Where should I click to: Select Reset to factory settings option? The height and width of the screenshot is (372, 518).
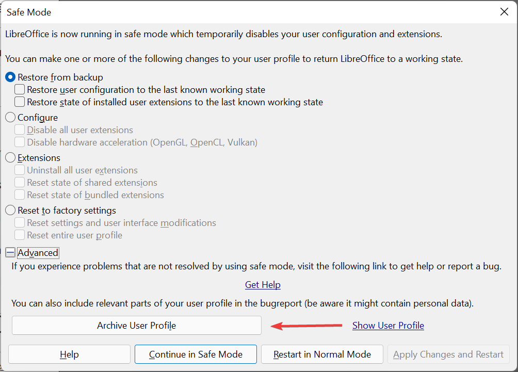(x=10, y=211)
